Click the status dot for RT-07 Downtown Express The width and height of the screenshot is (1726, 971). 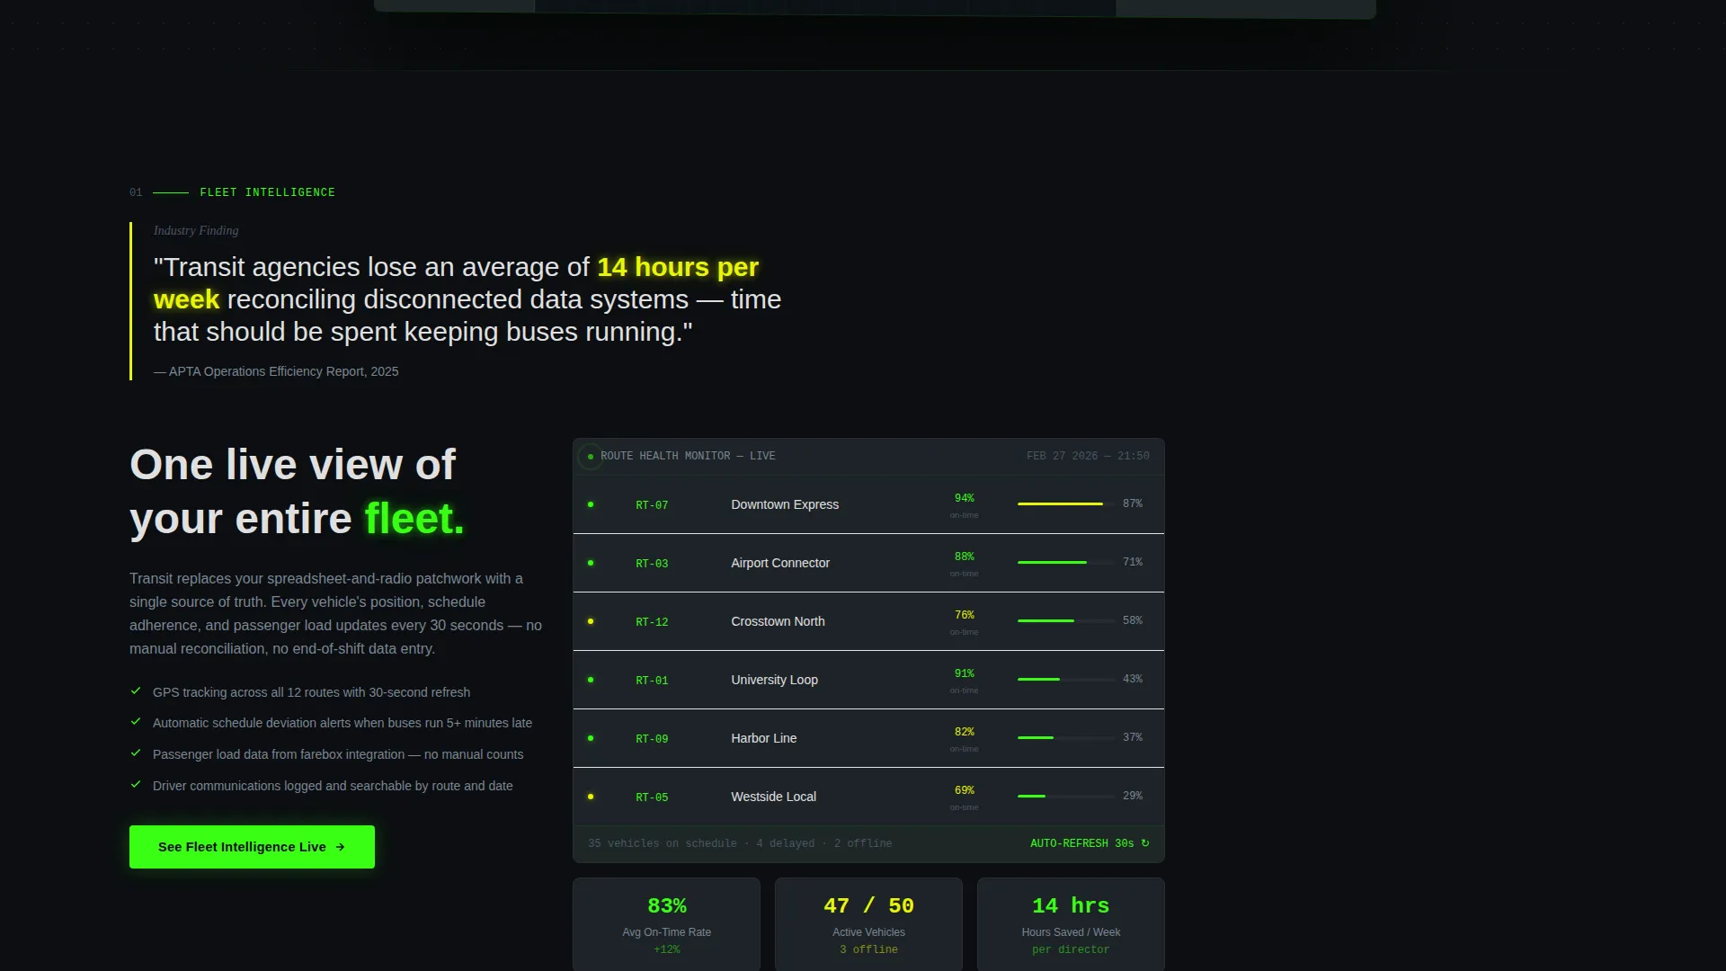click(591, 504)
